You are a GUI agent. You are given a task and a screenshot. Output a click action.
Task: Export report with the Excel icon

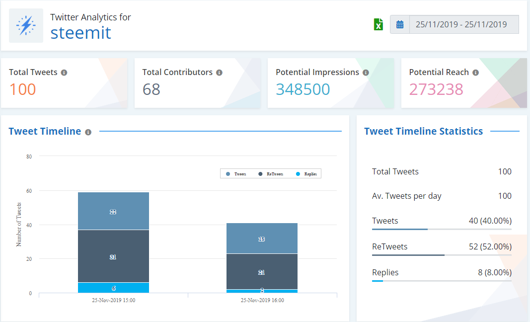(x=378, y=24)
